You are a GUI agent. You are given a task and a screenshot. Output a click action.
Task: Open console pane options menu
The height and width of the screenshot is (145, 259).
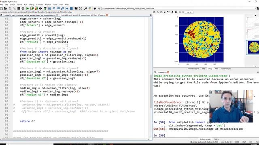coord(258,72)
